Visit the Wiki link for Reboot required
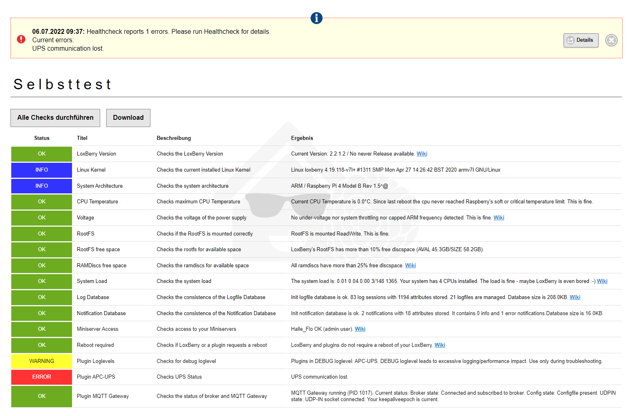This screenshot has height=416, width=632. click(x=440, y=345)
